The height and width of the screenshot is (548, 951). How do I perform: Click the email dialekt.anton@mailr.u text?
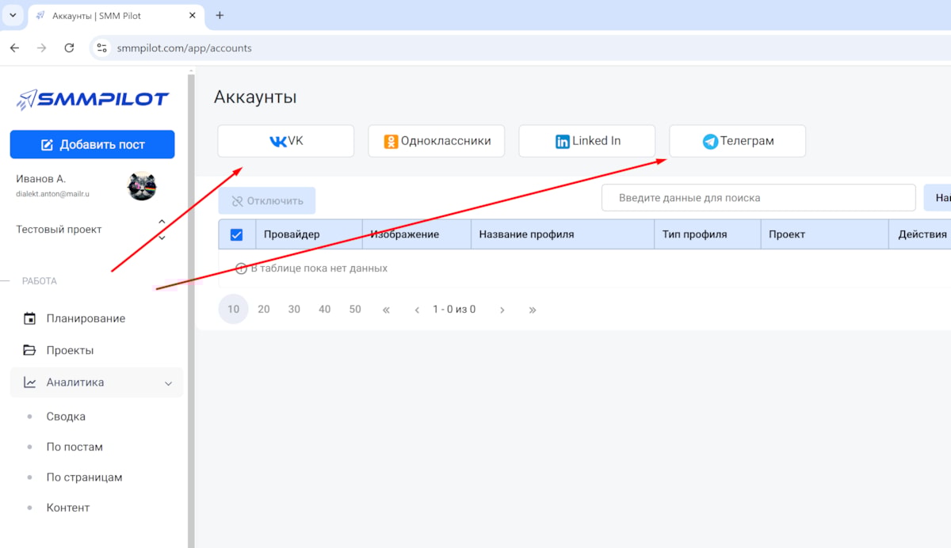click(52, 193)
